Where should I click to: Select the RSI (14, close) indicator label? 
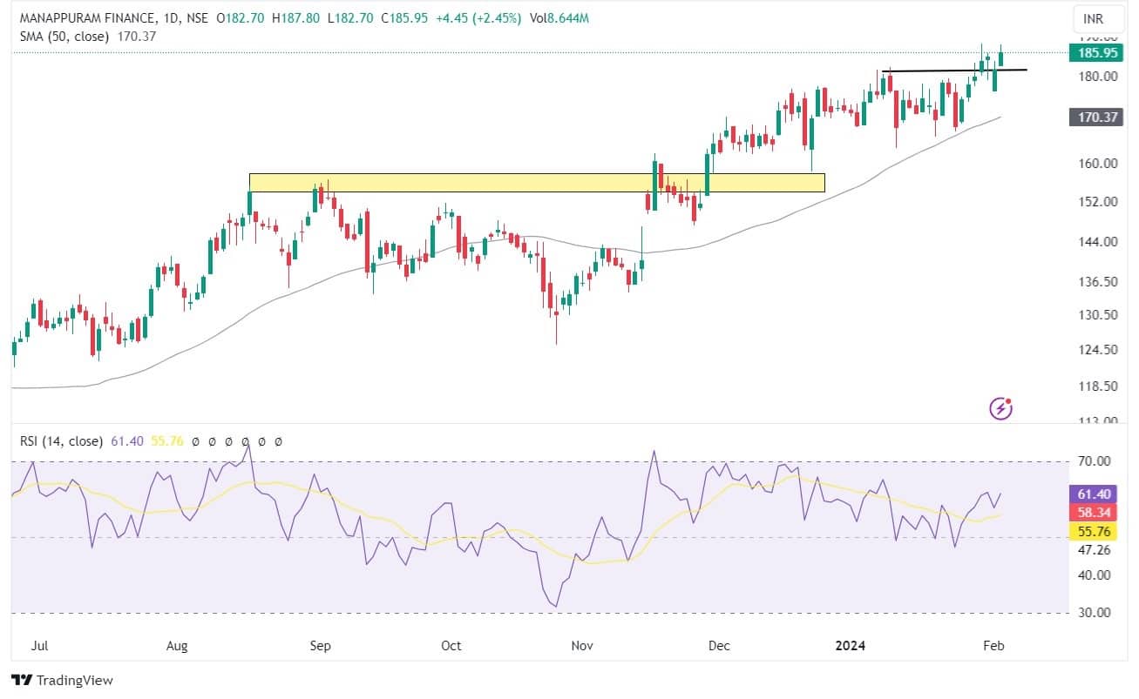pyautogui.click(x=61, y=441)
